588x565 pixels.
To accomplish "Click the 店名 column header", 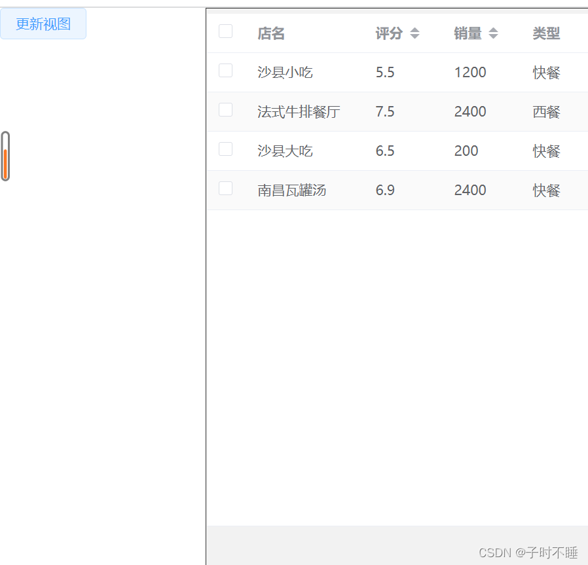I will (270, 33).
